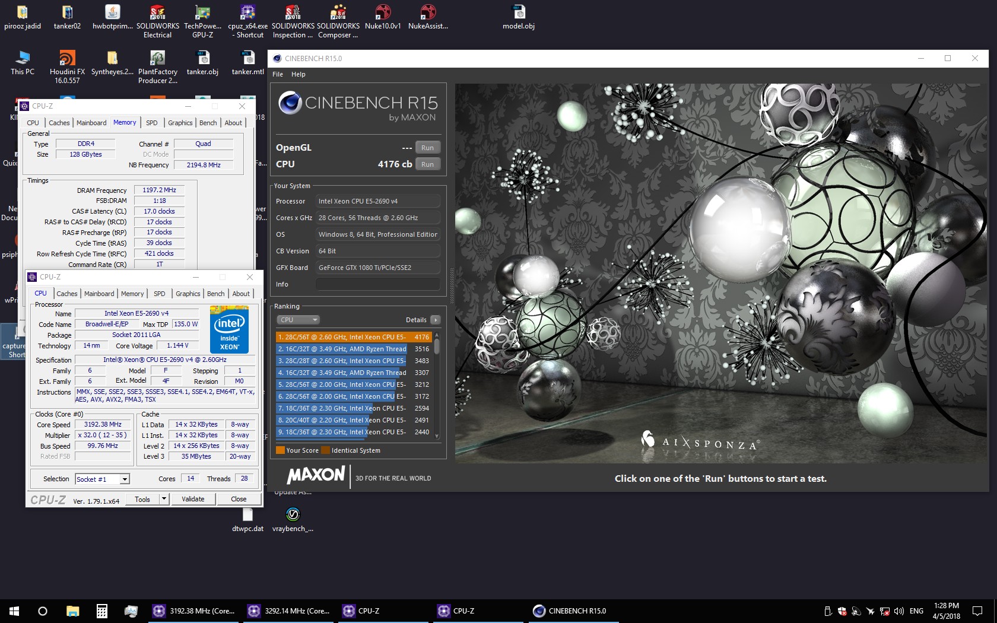Screen dimensions: 997x623
Task: Open Cortana search circle on taskbar
Action: (x=43, y=611)
